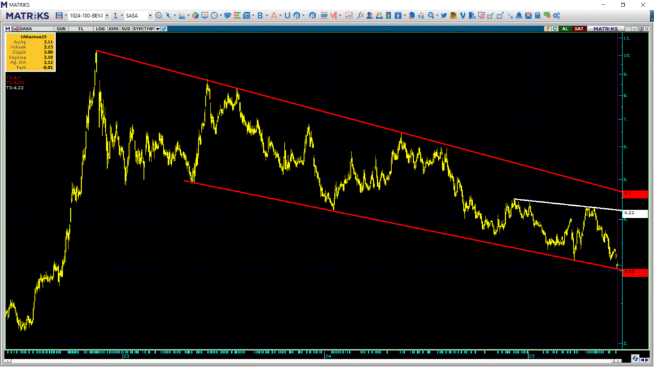Click the clock icon in the toolbar

(214, 15)
